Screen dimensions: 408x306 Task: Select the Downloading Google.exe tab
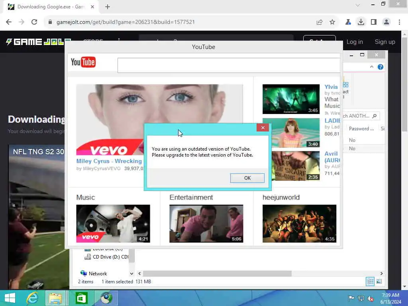[x=51, y=7]
